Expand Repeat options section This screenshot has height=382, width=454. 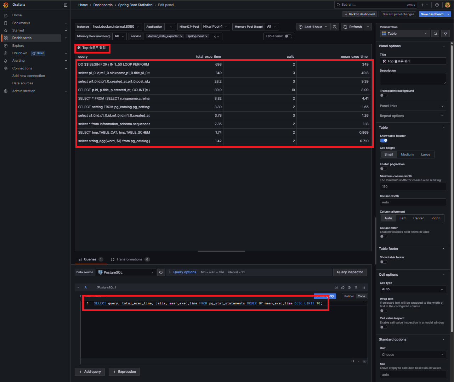[x=412, y=116]
